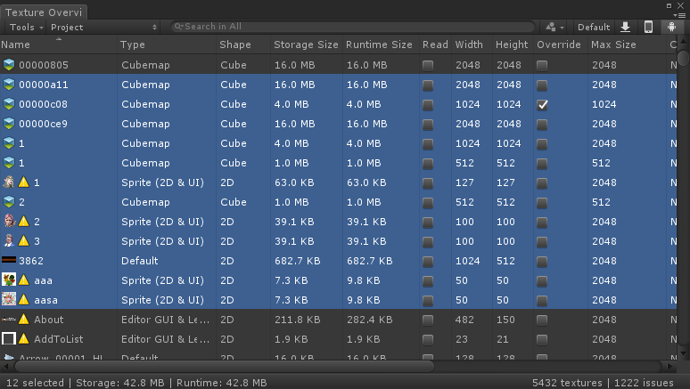Select the Default platform tab
Screen dimensions: 690x389
[x=594, y=27]
